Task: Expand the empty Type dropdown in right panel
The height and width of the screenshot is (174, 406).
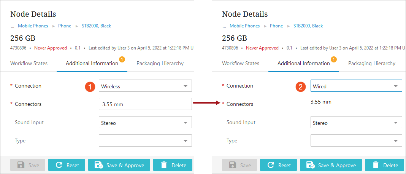Action: click(356, 140)
